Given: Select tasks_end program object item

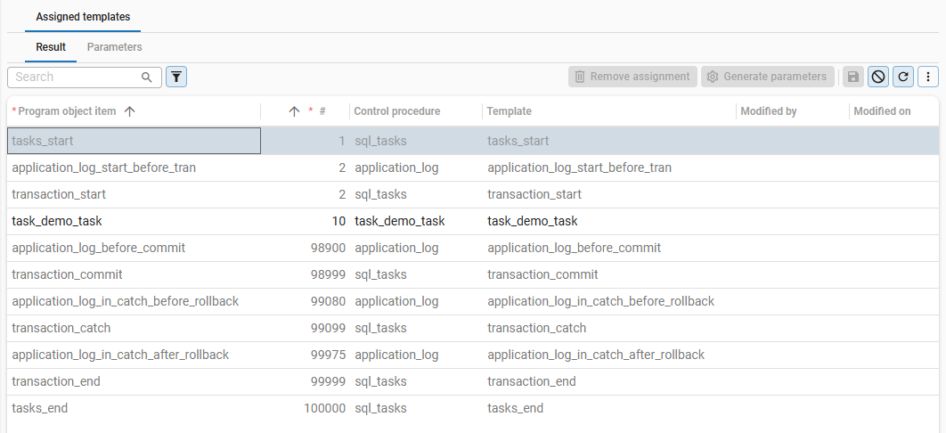Looking at the screenshot, I should tap(134, 408).
